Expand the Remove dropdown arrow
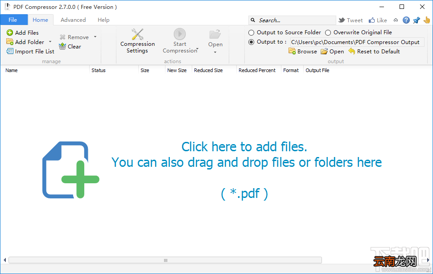Viewport: 433px width, 274px height. pos(95,36)
